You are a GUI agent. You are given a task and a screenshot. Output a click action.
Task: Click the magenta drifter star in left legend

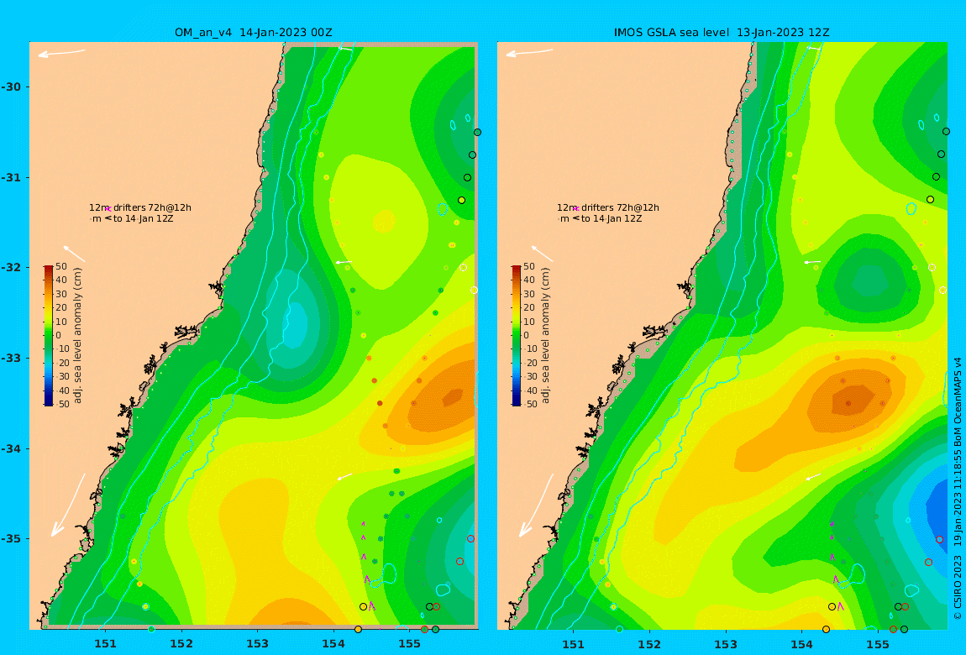click(x=108, y=209)
